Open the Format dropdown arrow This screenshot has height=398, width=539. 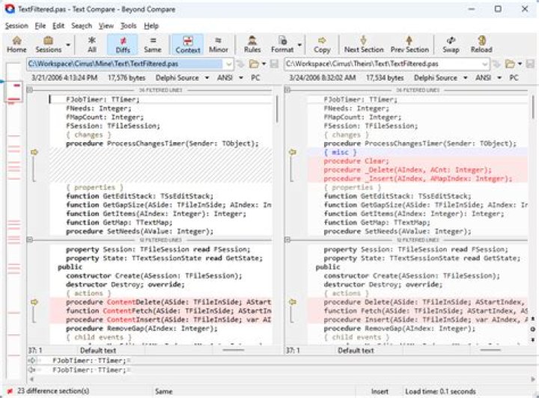[x=299, y=45]
